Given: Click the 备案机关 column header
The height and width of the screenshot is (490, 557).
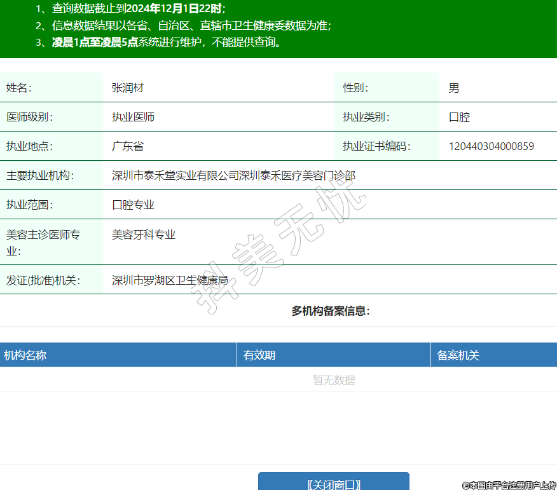Looking at the screenshot, I should coord(458,355).
